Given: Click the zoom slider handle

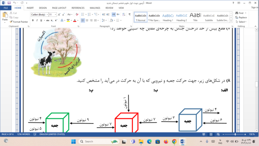Looking at the screenshot, I should [235, 134].
